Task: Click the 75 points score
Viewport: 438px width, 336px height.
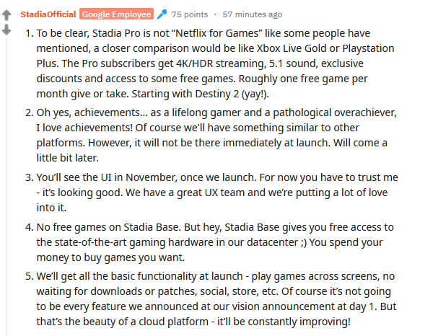Action: tap(190, 14)
